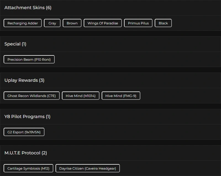The image size is (221, 176).
Task: Choose the Hive Mind (FMG-9) reward
Action: [121, 96]
